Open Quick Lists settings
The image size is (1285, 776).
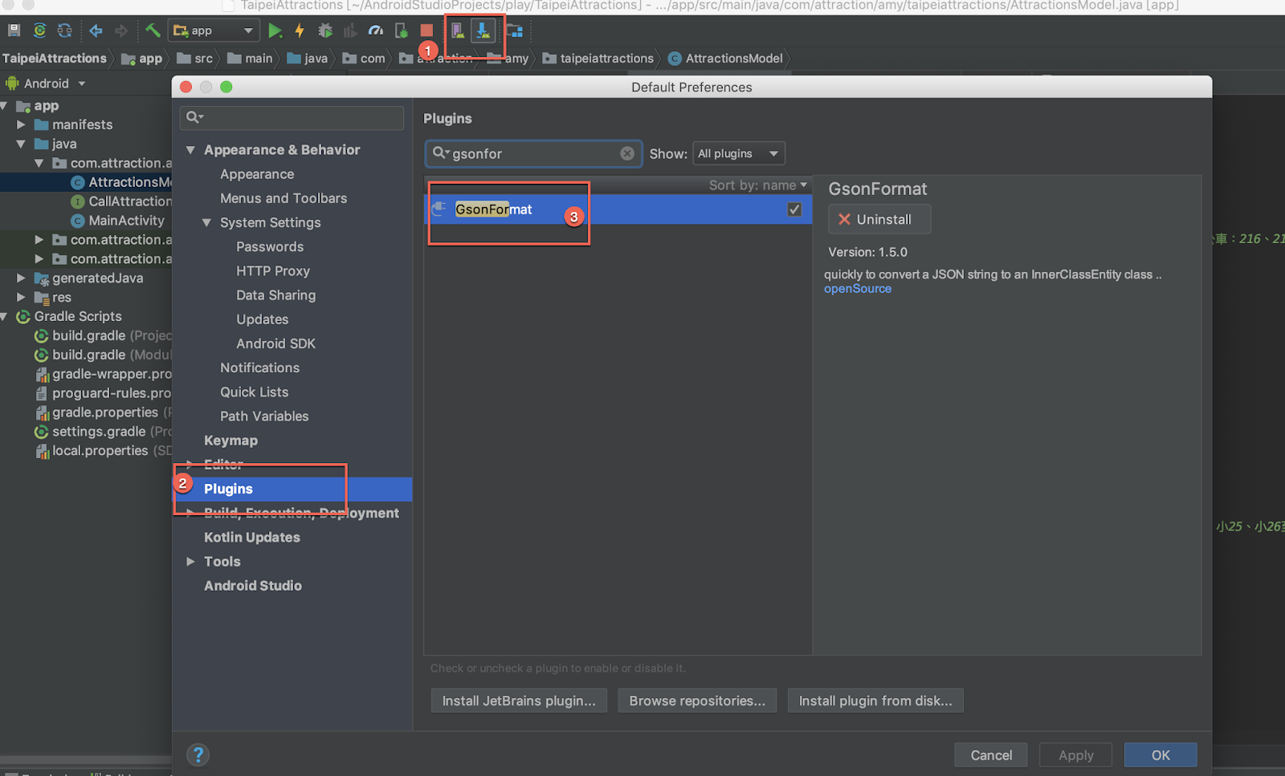click(254, 392)
